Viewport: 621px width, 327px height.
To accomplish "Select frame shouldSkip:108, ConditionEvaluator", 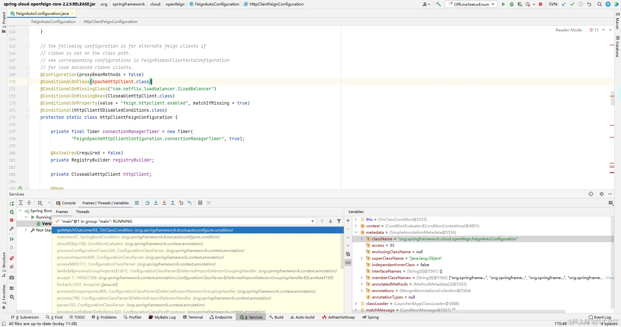I will click(198, 244).
